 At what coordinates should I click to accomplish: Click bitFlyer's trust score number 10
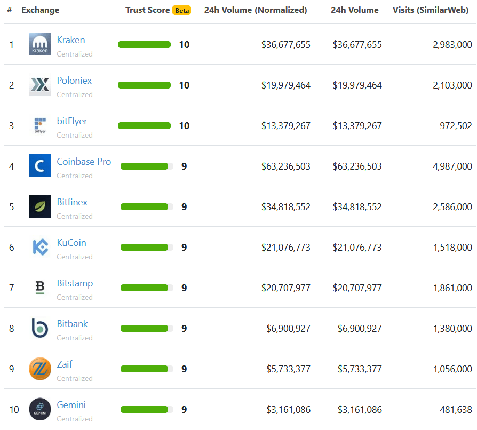coord(185,125)
